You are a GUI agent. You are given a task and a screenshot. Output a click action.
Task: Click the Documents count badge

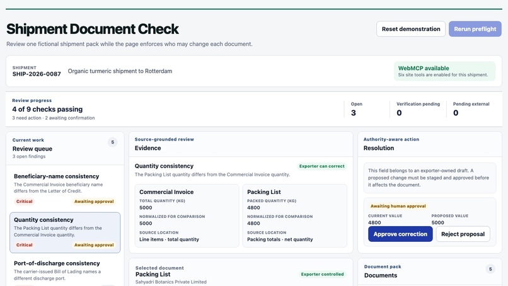click(490, 269)
